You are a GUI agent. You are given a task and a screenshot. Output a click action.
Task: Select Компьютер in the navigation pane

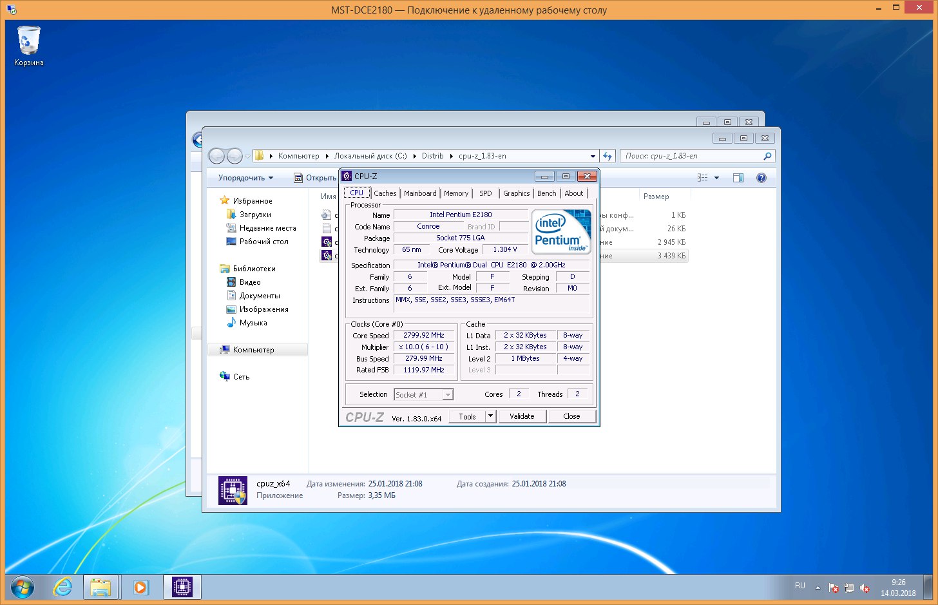(x=257, y=350)
